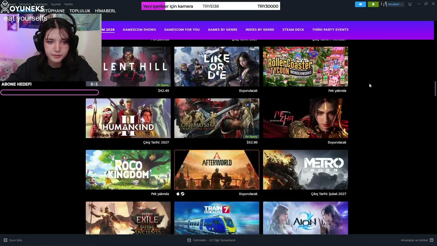Click the Apple platform icon under Afterworld
The width and height of the screenshot is (437, 246).
[178, 194]
